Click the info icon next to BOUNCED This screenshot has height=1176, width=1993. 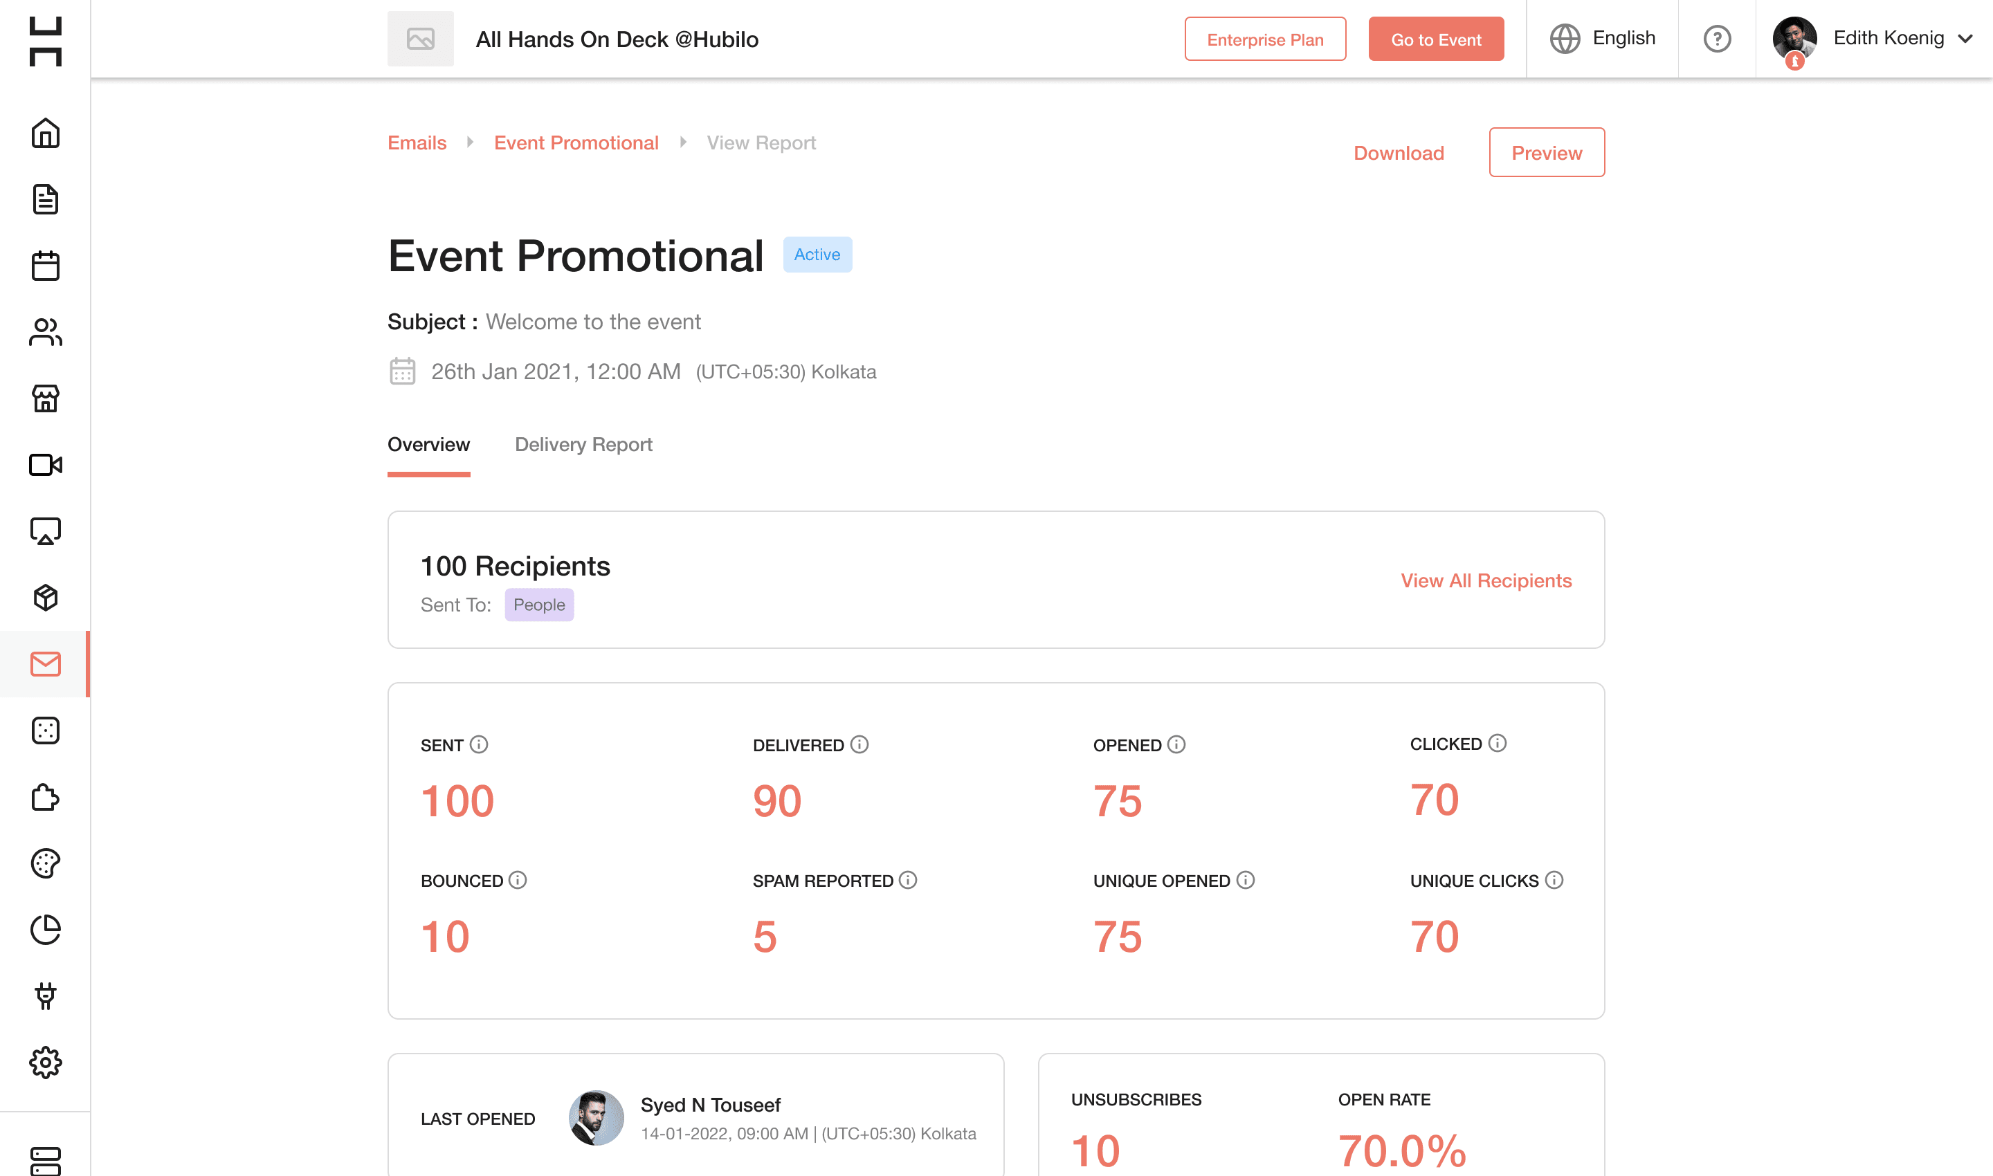coord(518,881)
